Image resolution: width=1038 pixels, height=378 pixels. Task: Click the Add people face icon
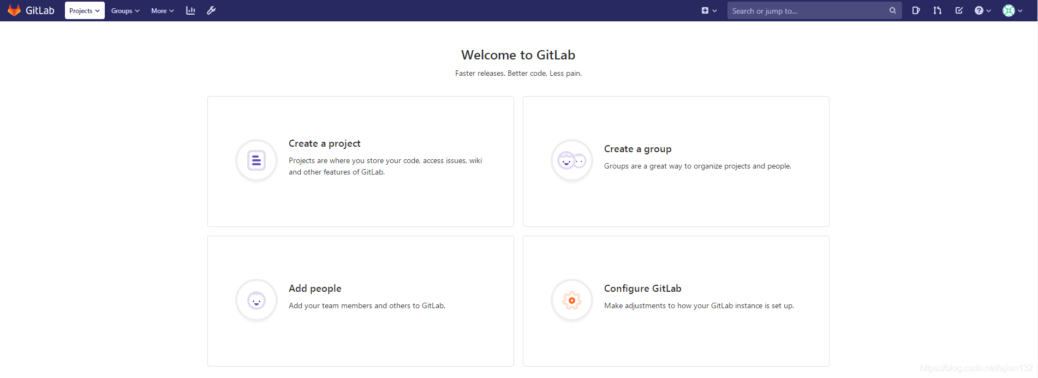pos(256,300)
